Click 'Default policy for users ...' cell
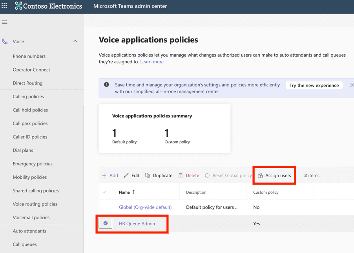Screen dimensions: 354x253 coord(212,207)
